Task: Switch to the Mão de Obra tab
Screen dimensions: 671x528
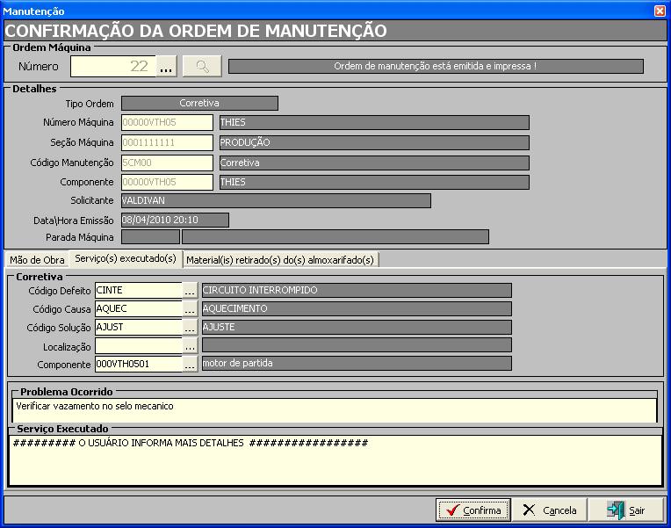Action: [37, 260]
